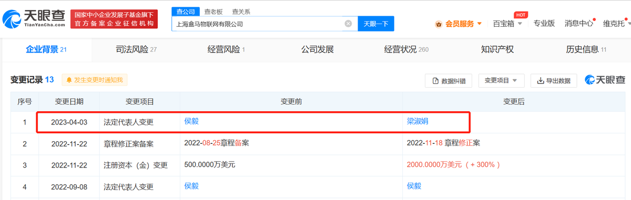
Task: Click the 变更记录 13 heading
Action: 32,80
